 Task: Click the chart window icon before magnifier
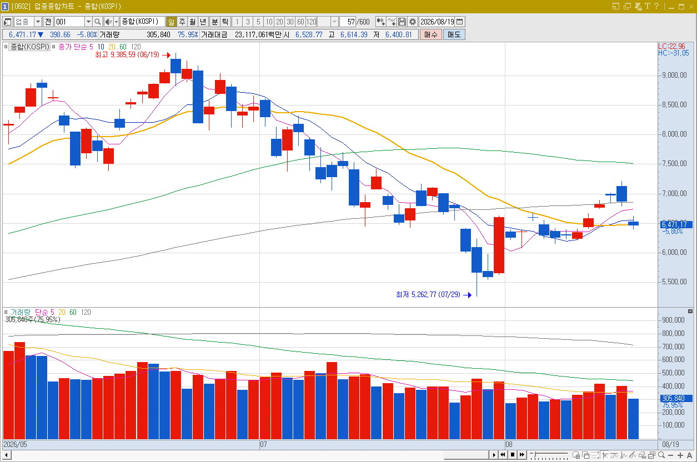652,455
